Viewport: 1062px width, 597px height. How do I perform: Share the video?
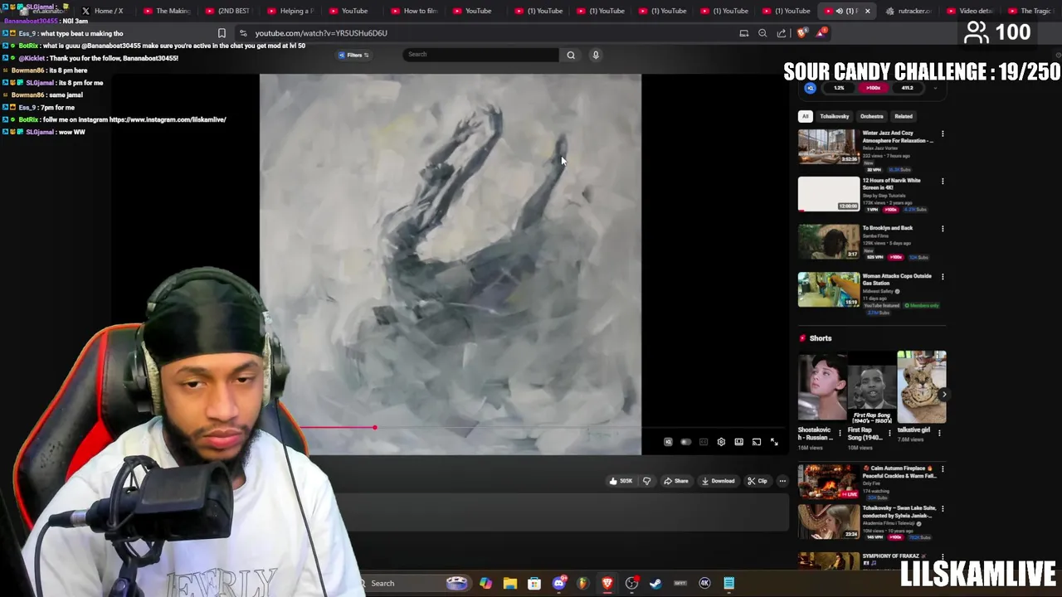(675, 481)
